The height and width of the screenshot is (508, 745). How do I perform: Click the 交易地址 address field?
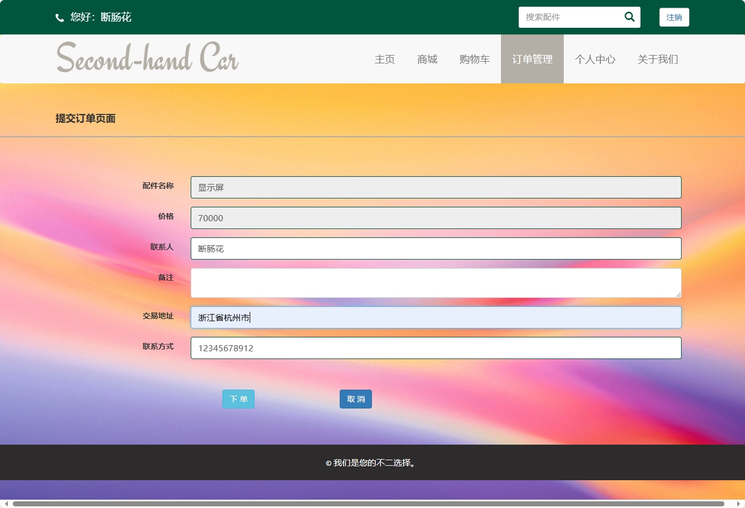(x=436, y=317)
